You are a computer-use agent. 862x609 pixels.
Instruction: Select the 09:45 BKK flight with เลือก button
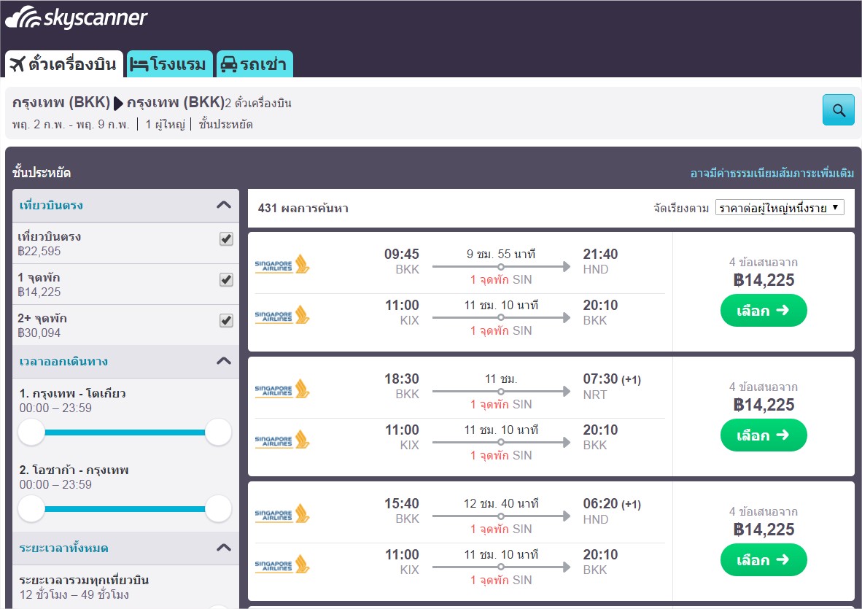[764, 311]
